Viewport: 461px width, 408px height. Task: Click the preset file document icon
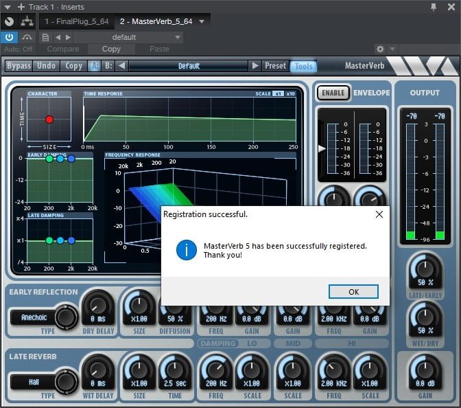45,37
